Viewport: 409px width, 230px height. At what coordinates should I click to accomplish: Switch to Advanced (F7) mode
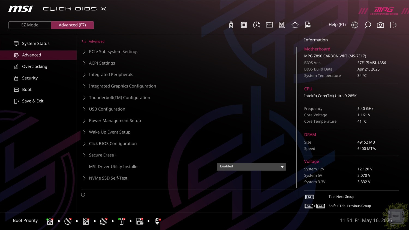pos(72,25)
